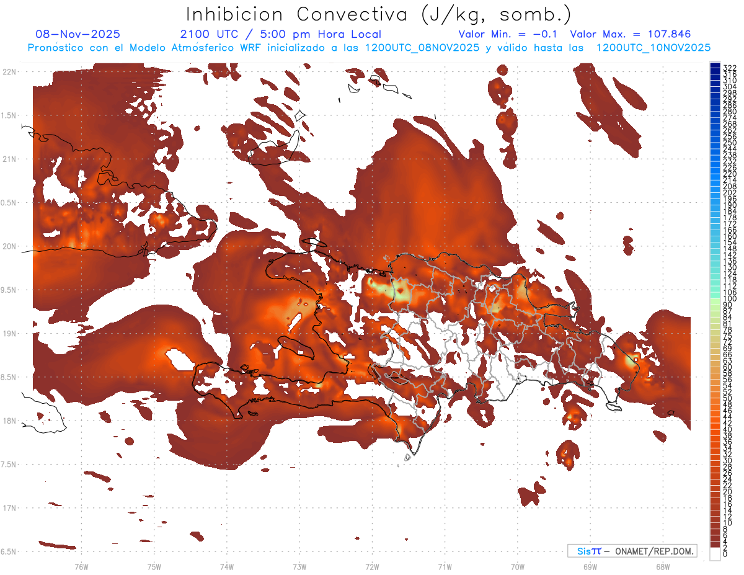Click the "1.5N" latitude label
This screenshot has width=744, height=575.
(10, 115)
